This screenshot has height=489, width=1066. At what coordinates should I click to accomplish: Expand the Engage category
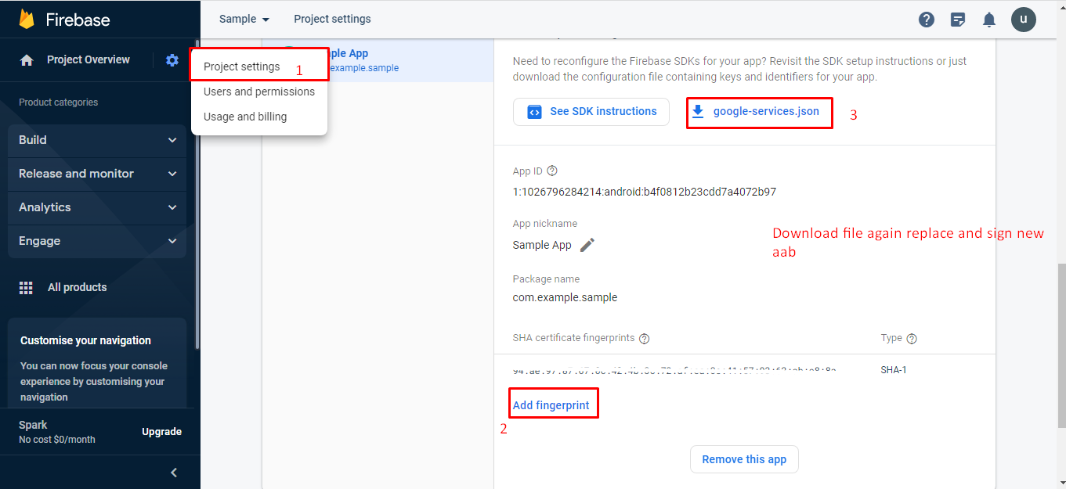(97, 241)
